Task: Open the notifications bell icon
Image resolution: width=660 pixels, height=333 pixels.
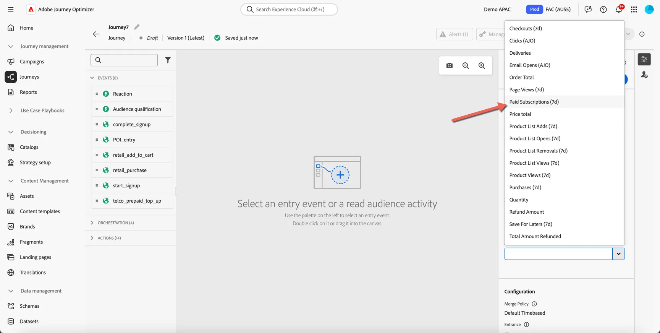Action: [619, 9]
